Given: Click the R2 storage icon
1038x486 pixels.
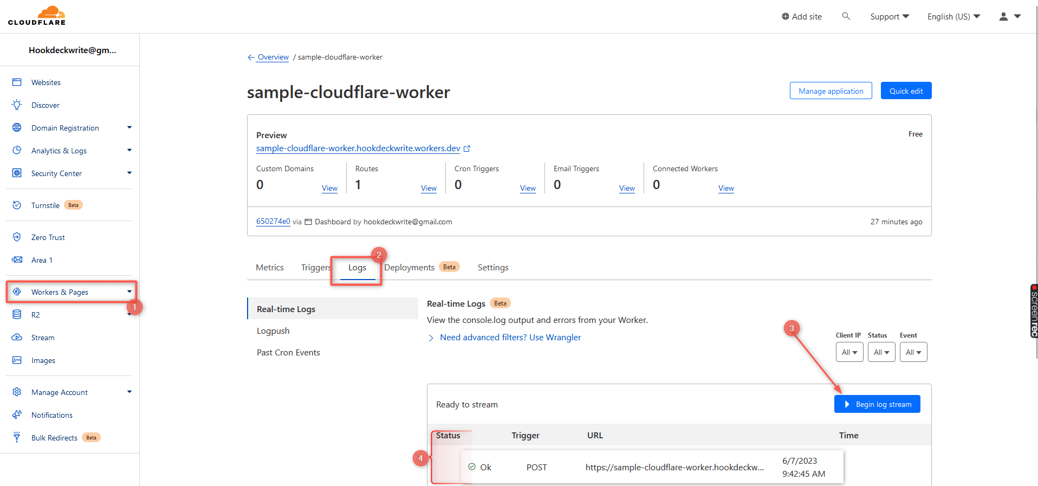Looking at the screenshot, I should [17, 315].
